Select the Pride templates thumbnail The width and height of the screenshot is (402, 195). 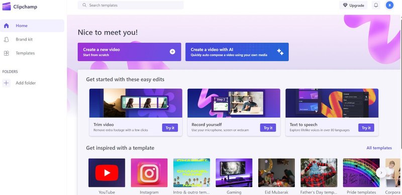tap(361, 173)
